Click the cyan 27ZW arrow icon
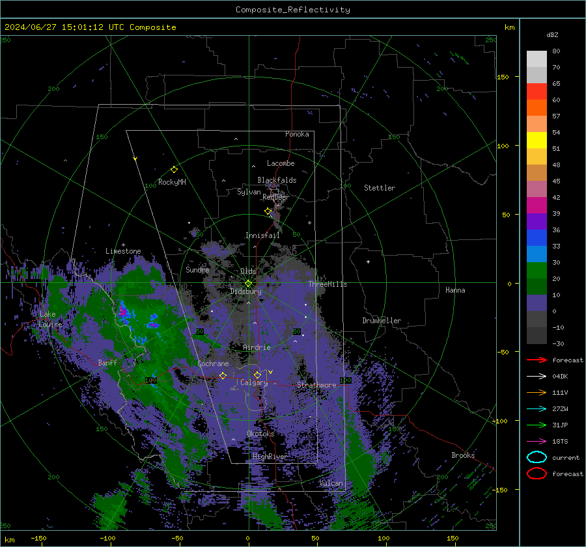The image size is (586, 547). click(537, 409)
